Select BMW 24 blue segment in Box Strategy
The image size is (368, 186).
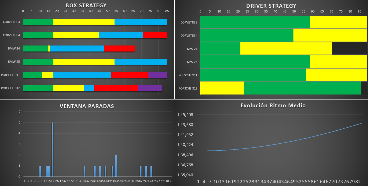(x=77, y=48)
